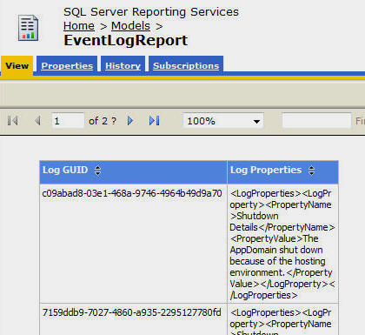This screenshot has width=365, height=335.
Task: Click the current page number field
Action: coord(68,121)
